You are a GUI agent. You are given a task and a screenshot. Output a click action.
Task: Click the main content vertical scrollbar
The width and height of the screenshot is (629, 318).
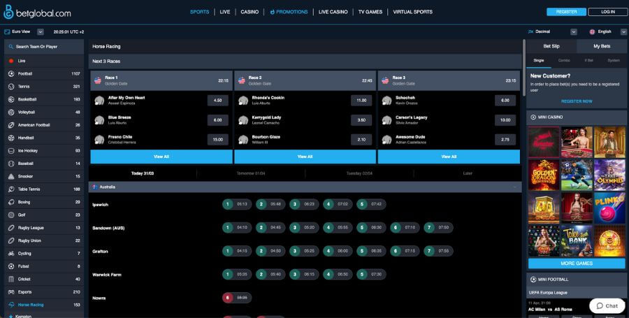pyautogui.click(x=524, y=68)
